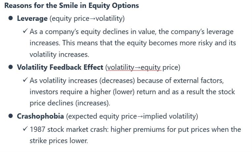Click the "(expected equity price→implied volatility)" text
Viewport: 252px width, 152px height.
[132, 116]
